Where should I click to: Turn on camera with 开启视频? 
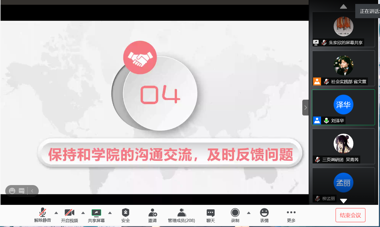click(x=69, y=213)
